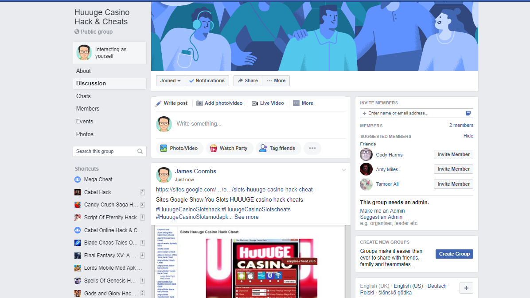Invite Tamoor Ali to the group
Image resolution: width=530 pixels, height=298 pixels.
(453, 184)
